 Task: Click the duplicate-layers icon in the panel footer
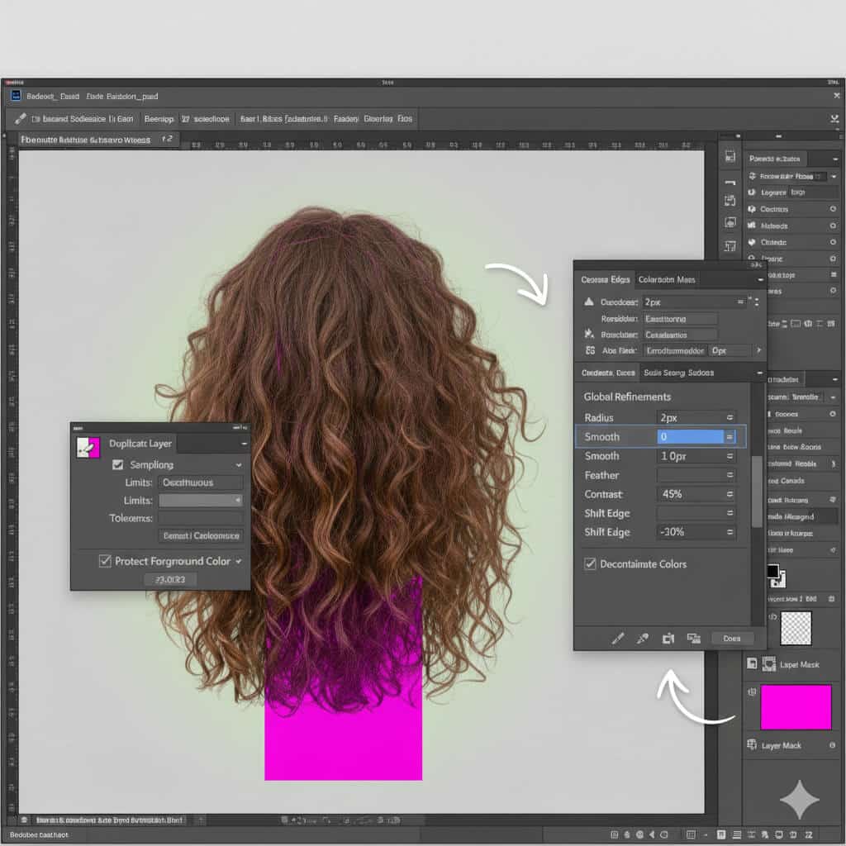(694, 638)
